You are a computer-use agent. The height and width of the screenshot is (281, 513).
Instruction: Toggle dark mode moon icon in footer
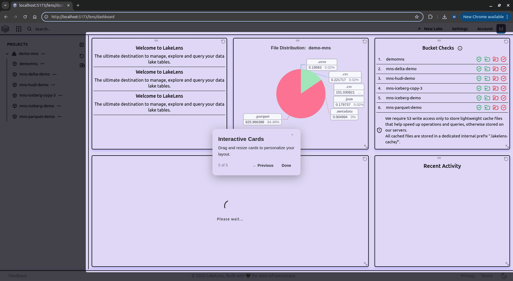coord(504,276)
